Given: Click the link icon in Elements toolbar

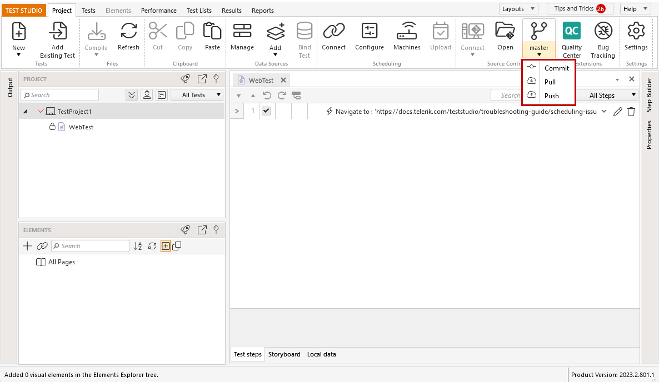Looking at the screenshot, I should [x=42, y=246].
